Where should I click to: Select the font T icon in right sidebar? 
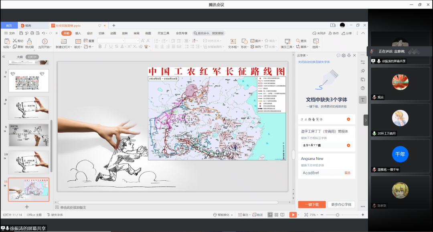(x=362, y=100)
